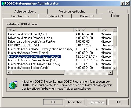Viewport: 131px width, 108px height.
Task: Show the Info tab
Action: [x=111, y=11]
